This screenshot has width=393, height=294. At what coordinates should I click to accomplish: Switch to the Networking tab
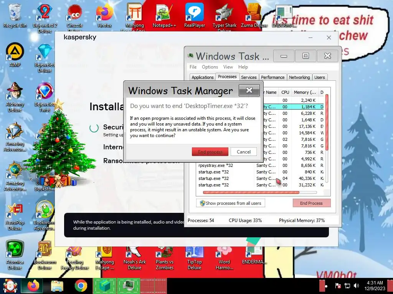[x=299, y=77]
